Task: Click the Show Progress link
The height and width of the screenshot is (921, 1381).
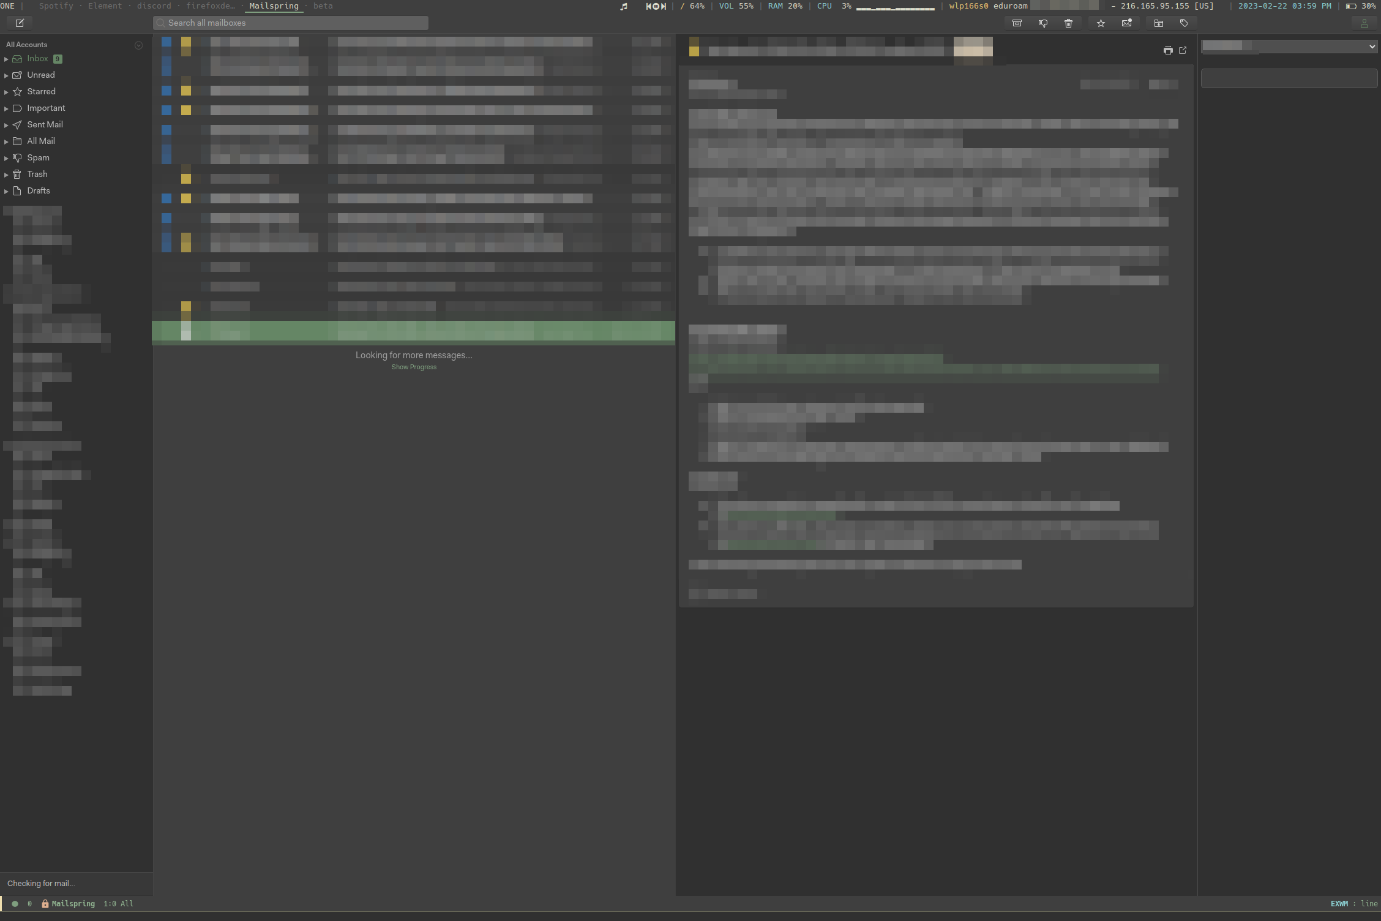Action: (414, 367)
